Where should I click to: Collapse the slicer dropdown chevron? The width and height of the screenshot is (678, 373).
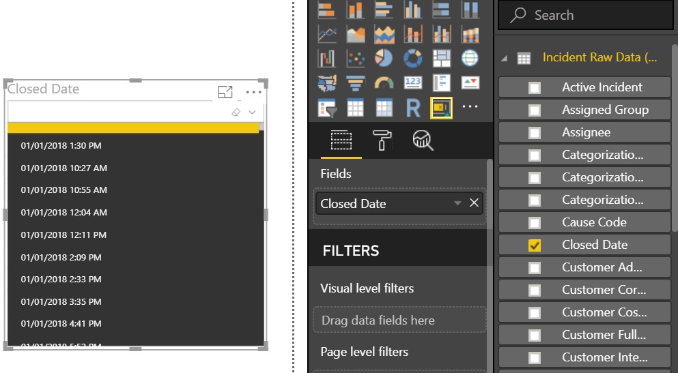[x=252, y=113]
